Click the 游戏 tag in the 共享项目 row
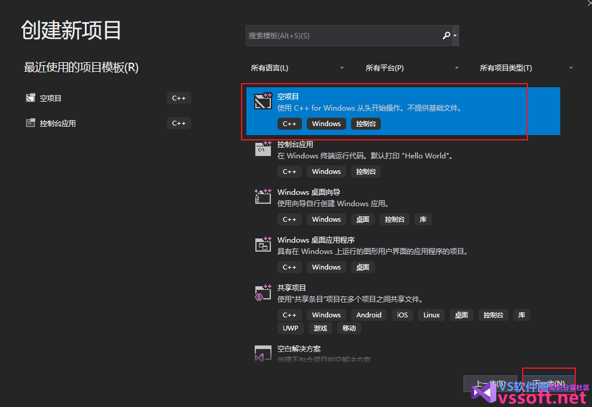Screen dimensions: 592x407 coord(320,328)
